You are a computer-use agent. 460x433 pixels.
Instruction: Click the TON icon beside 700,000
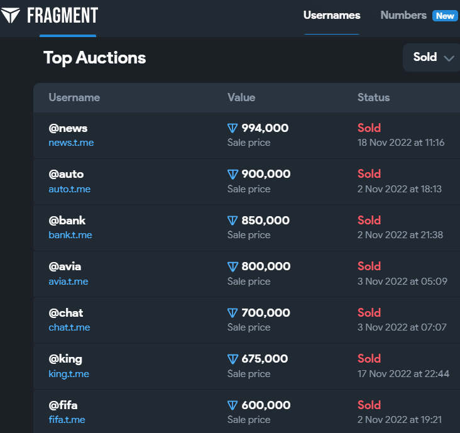coord(233,313)
